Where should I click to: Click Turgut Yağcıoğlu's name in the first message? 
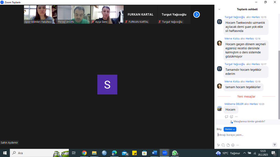tap(235, 17)
